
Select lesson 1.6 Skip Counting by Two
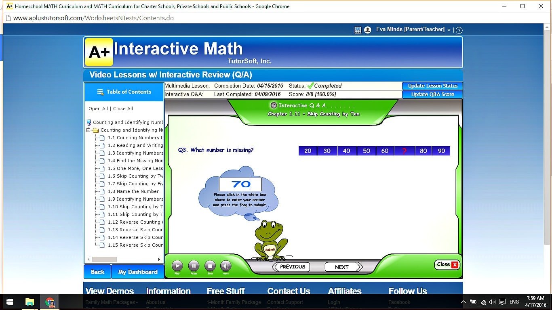[135, 176]
